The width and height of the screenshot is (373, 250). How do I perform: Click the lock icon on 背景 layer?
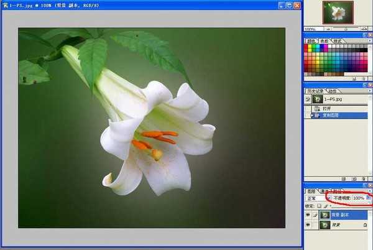coord(365,224)
